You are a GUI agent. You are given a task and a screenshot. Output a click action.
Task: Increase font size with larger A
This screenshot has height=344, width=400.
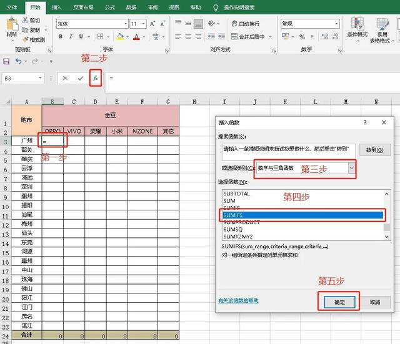152,24
